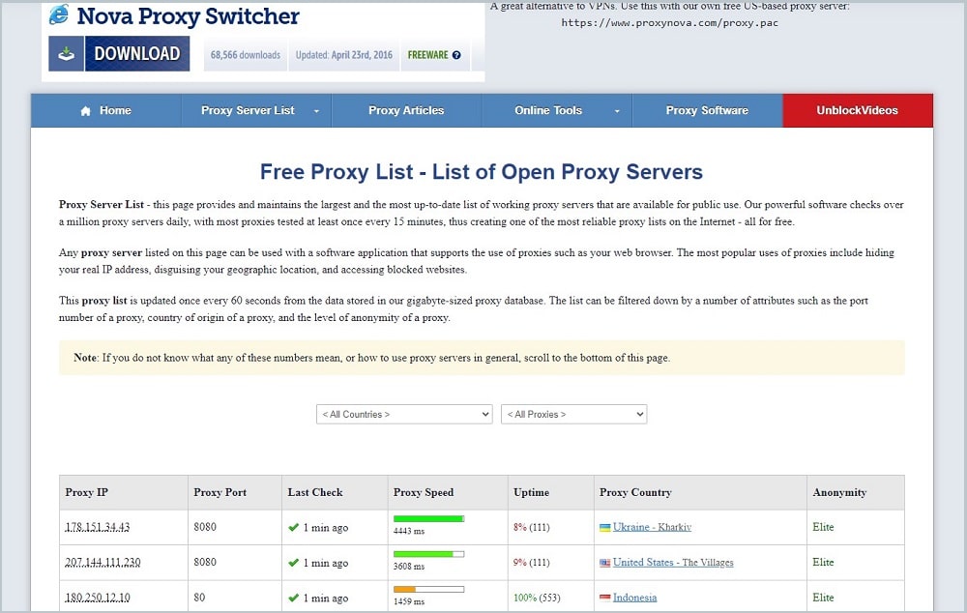Click Elite in the United States row
This screenshot has width=967, height=613.
pyautogui.click(x=823, y=562)
